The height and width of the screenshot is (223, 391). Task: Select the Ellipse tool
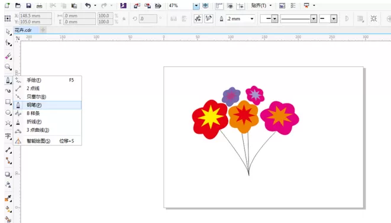click(x=8, y=113)
